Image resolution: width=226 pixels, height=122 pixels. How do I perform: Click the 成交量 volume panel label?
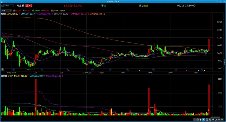(4, 76)
